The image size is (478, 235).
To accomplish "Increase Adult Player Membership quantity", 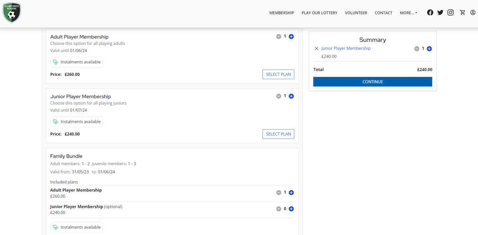I will coord(291,37).
